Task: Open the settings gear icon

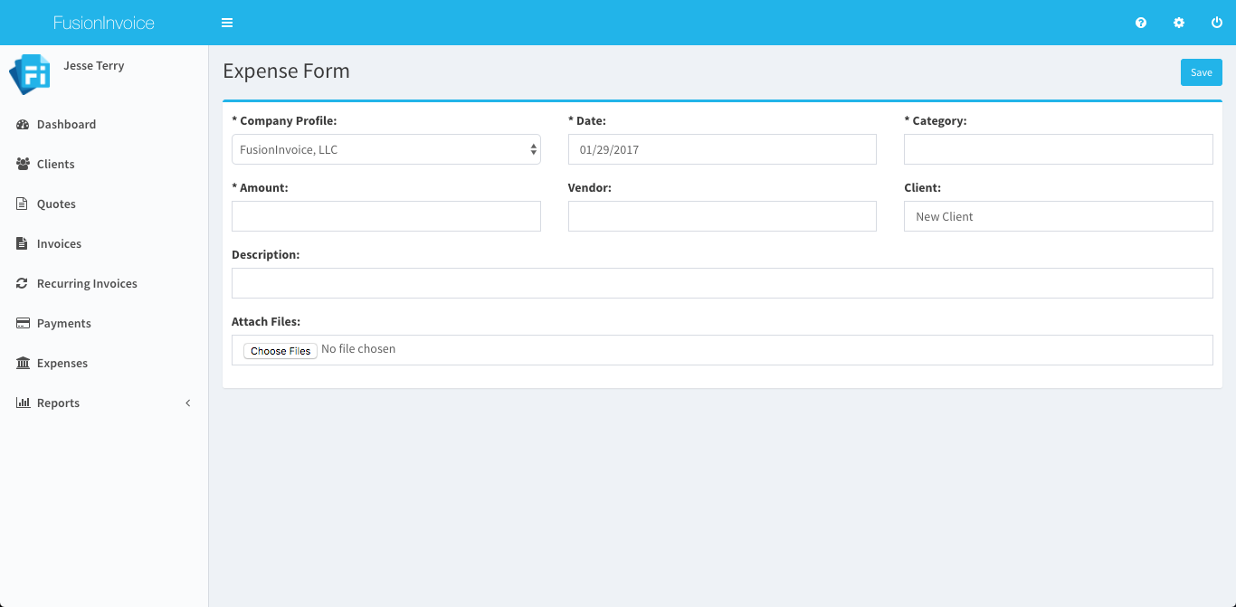Action: point(1179,23)
